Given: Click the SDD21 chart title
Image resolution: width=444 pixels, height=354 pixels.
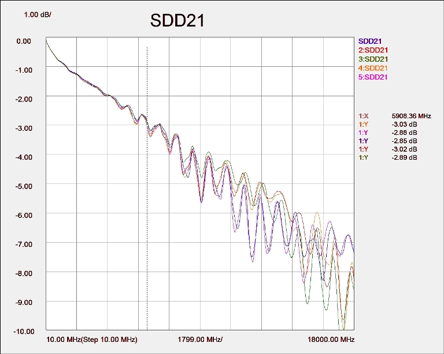Looking at the screenshot, I should tap(177, 20).
